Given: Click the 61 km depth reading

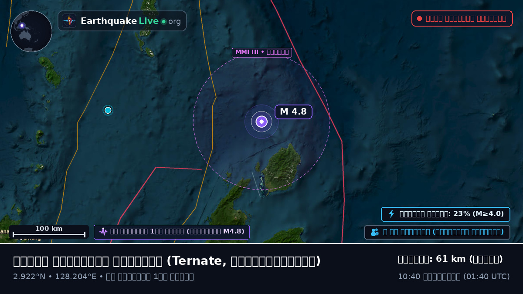Looking at the screenshot, I should coord(450,259).
